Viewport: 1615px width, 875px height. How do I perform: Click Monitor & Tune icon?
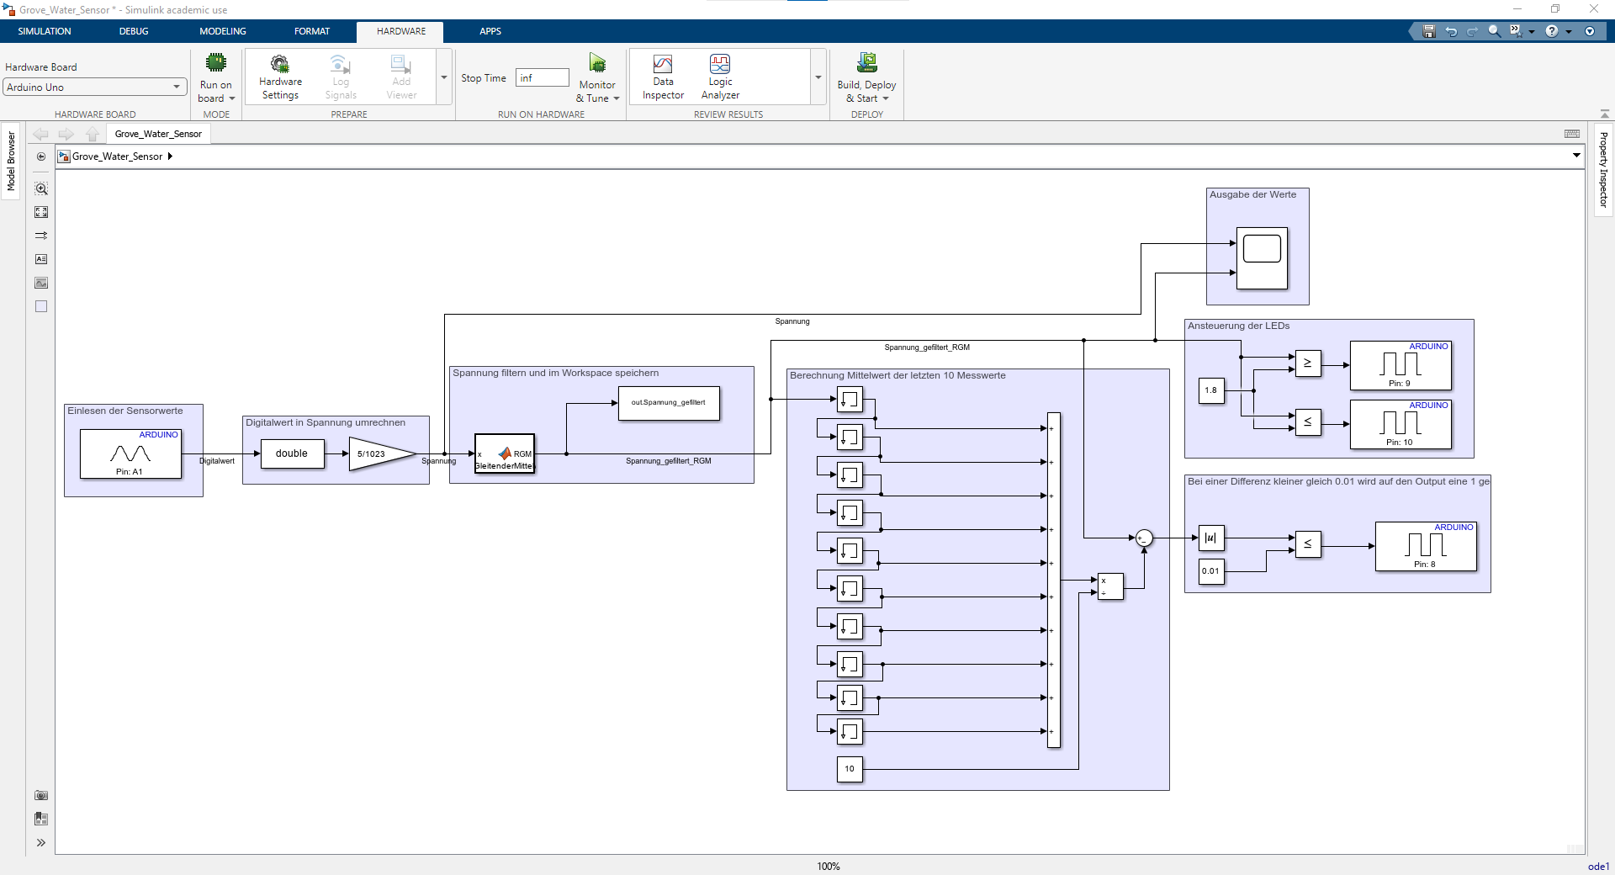pyautogui.click(x=597, y=63)
